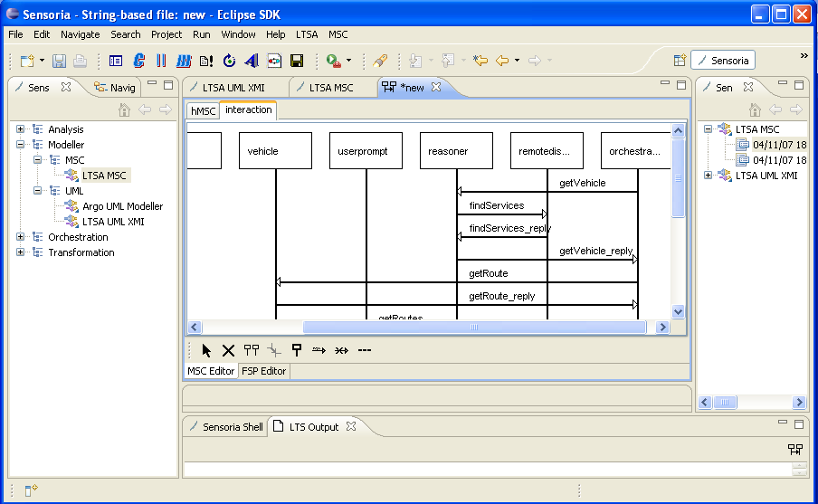This screenshot has width=818, height=504.
Task: Click the diagram vertical scroll down arrow
Action: 678,311
